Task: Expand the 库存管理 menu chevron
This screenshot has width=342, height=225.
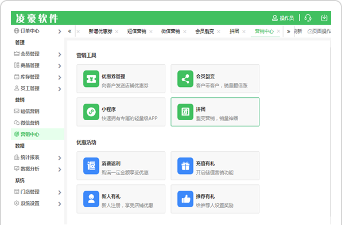Action: [60, 77]
